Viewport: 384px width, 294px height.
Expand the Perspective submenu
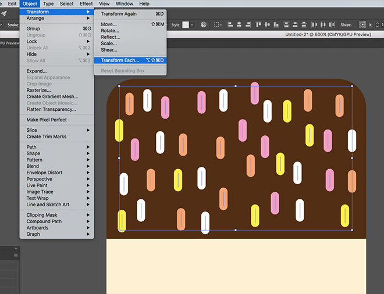(56, 179)
